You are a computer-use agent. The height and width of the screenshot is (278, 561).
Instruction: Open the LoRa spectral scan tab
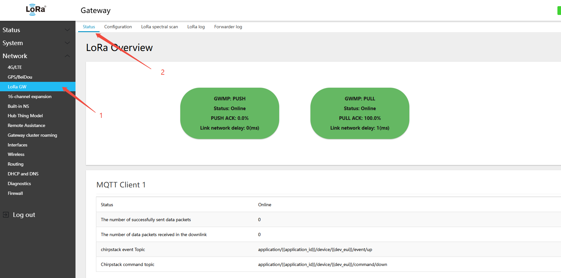[159, 27]
